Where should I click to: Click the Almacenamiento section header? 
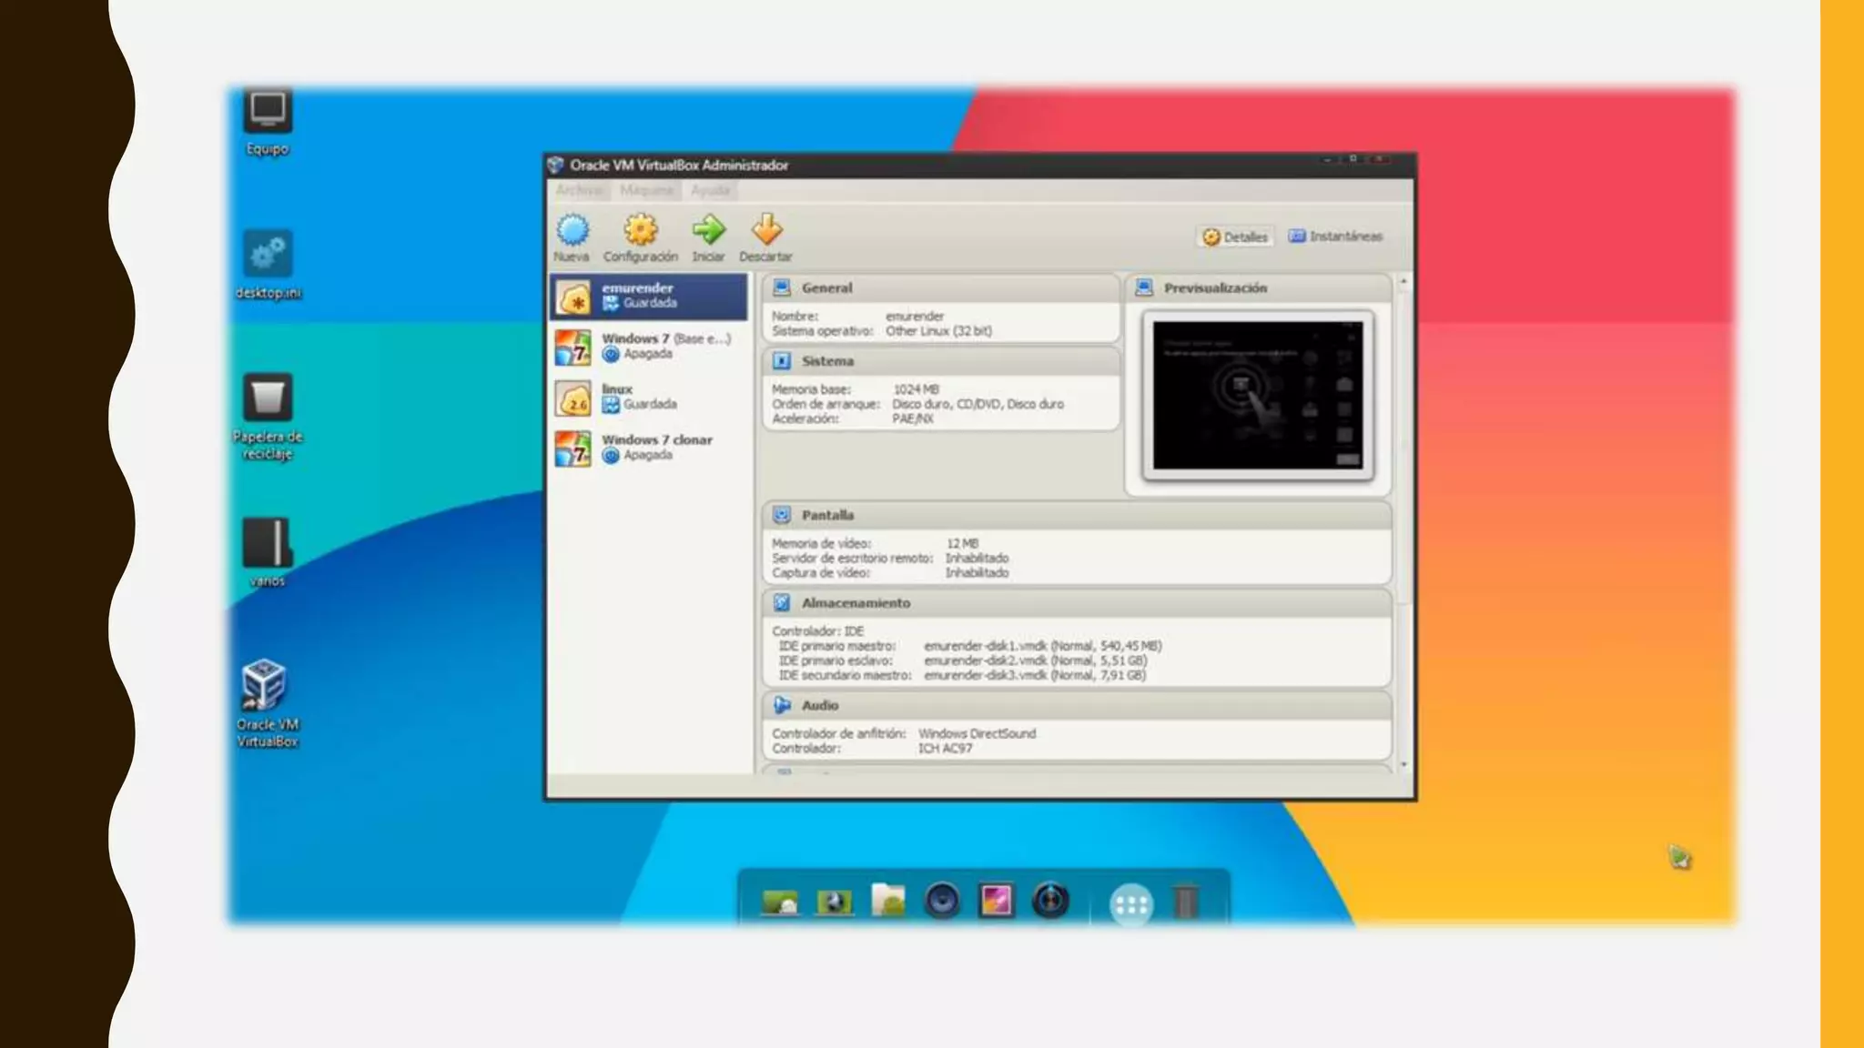click(x=856, y=603)
